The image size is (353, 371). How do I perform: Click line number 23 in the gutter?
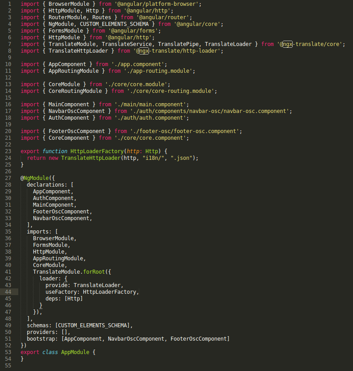pyautogui.click(x=8, y=151)
